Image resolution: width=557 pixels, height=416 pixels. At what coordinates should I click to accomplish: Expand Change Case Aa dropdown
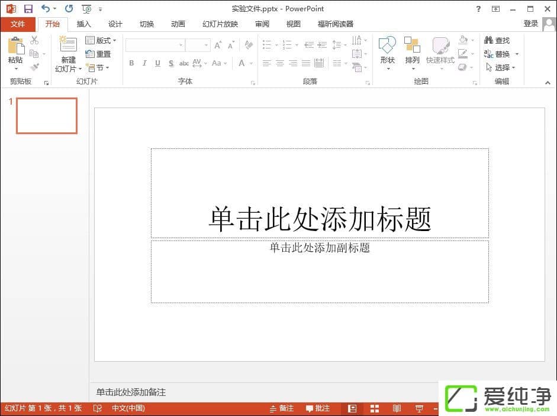point(219,63)
